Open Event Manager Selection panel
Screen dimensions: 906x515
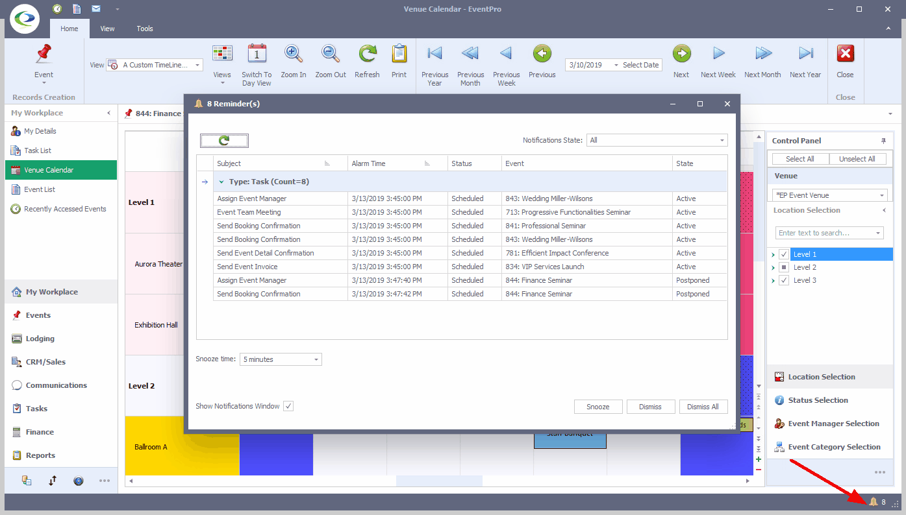(829, 424)
